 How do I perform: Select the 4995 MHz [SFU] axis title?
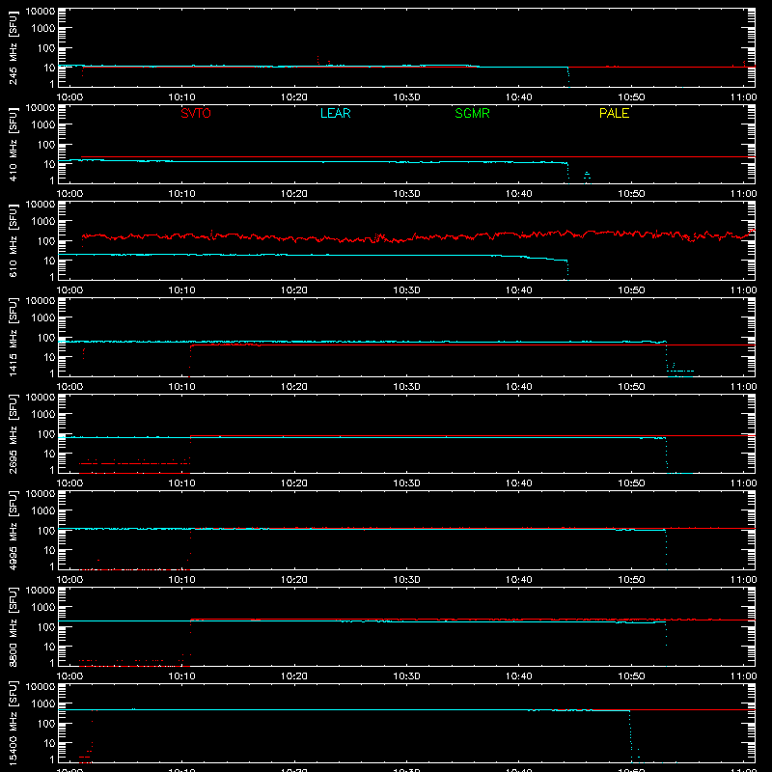click(13, 531)
